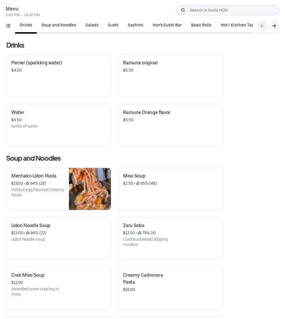Click the search magnifier icon
The height and width of the screenshot is (319, 285).
click(183, 10)
